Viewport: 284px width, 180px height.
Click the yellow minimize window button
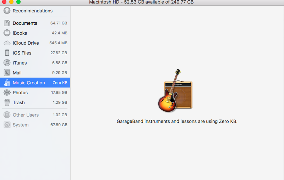point(11,2)
